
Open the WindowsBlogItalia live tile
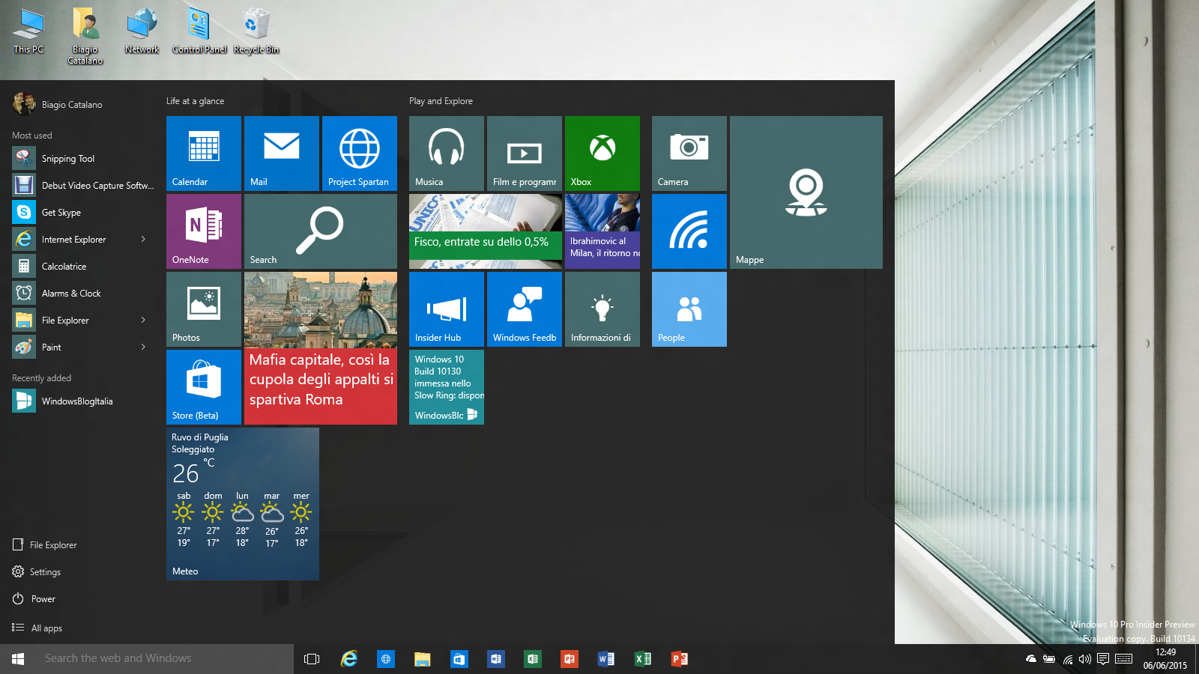[x=447, y=387]
